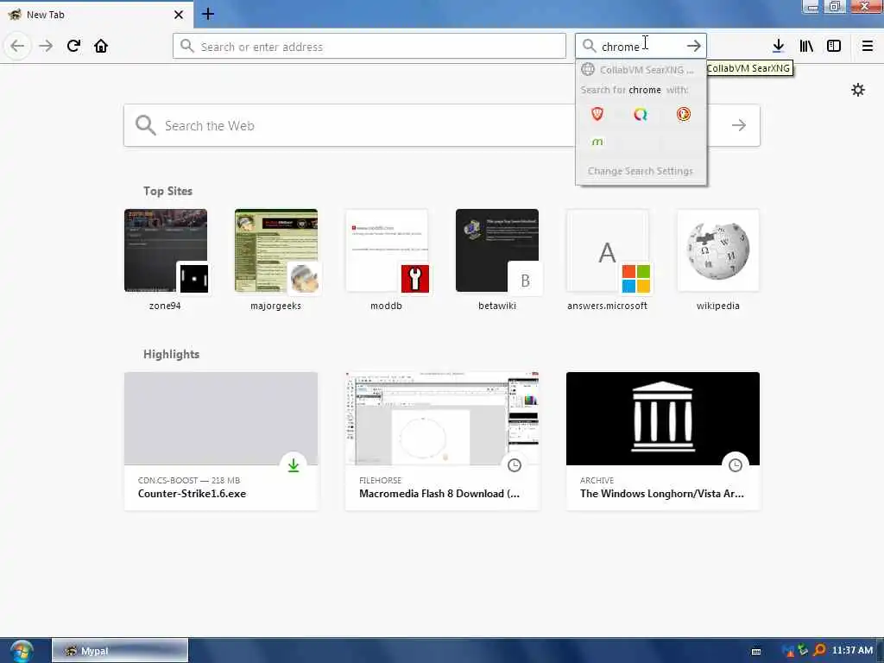Image resolution: width=884 pixels, height=663 pixels.
Task: Click Safely Remove Hardware tray icon
Action: tap(804, 651)
